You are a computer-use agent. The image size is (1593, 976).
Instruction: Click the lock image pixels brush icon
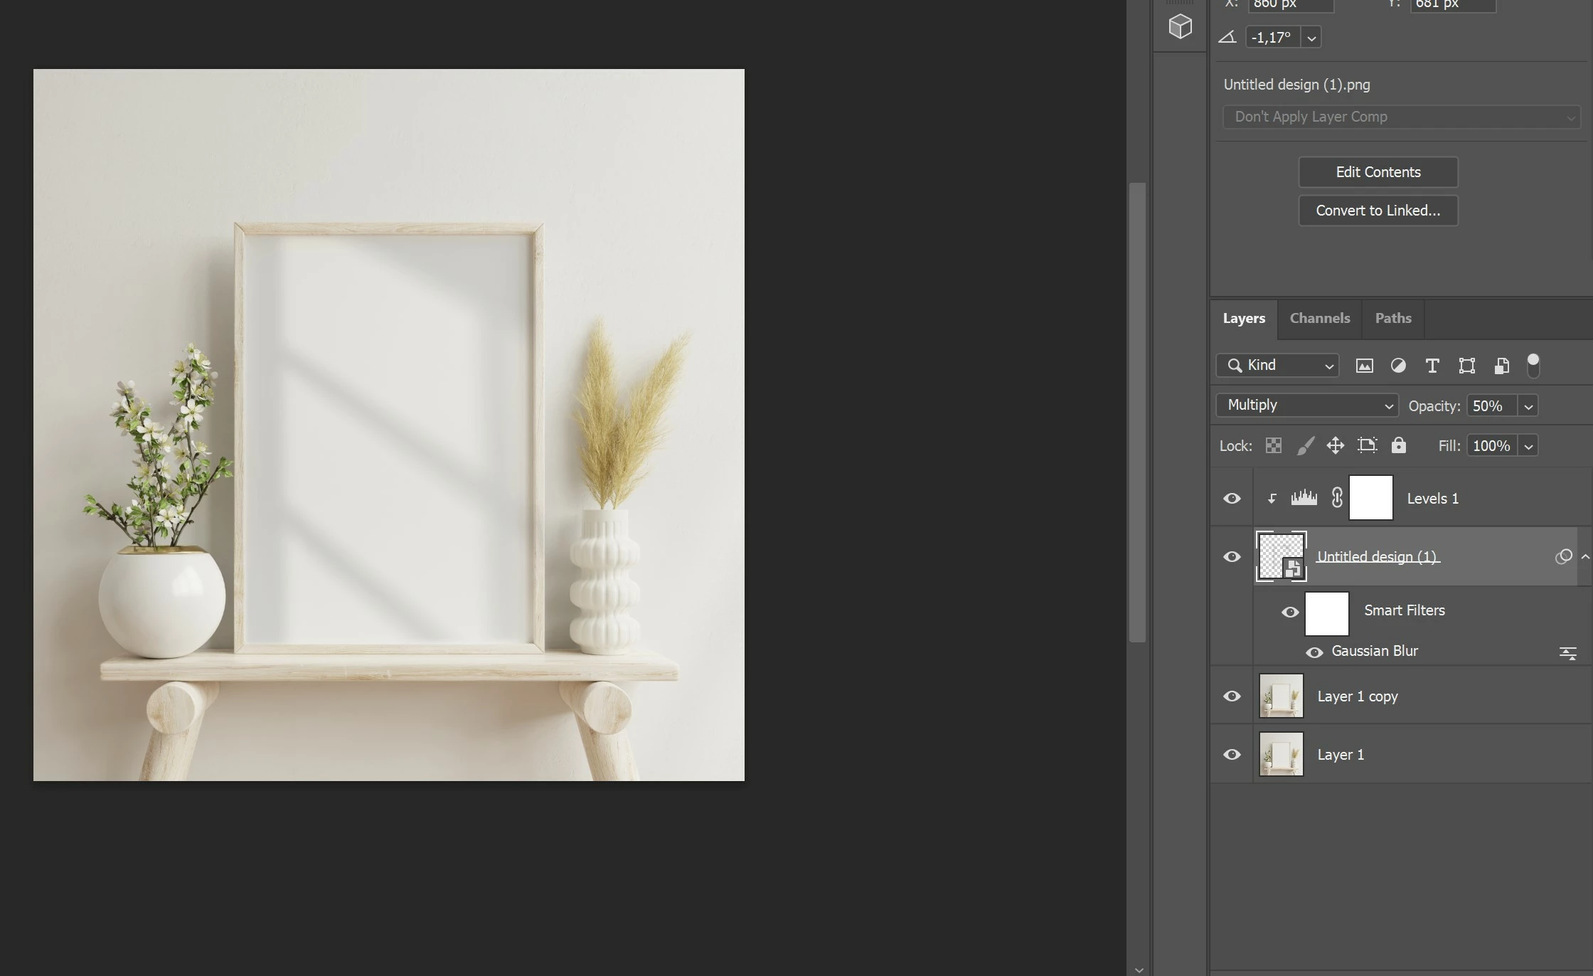coord(1305,445)
